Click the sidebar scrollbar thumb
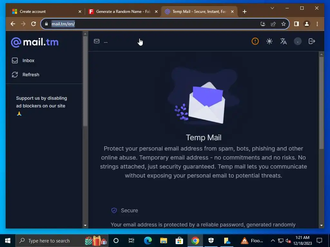This screenshot has width=330, height=247. (x=85, y=81)
